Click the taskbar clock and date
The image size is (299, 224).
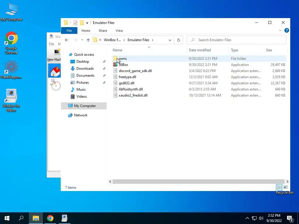tap(274, 218)
